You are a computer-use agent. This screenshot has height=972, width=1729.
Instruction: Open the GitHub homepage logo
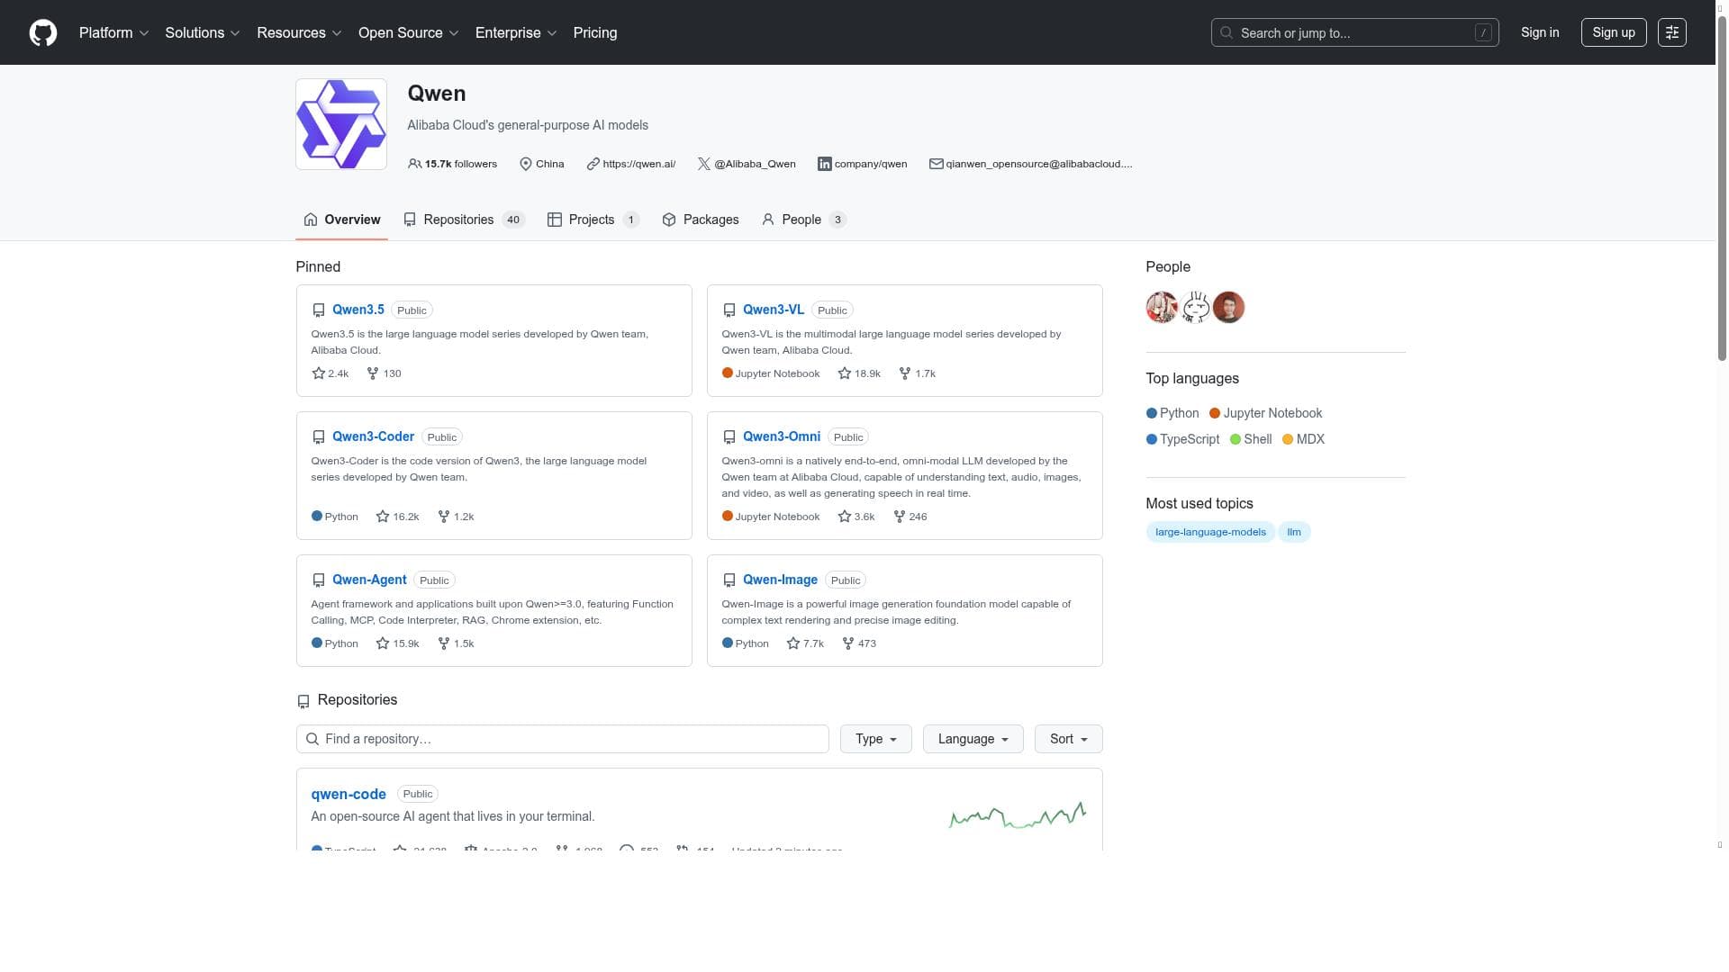pyautogui.click(x=43, y=32)
